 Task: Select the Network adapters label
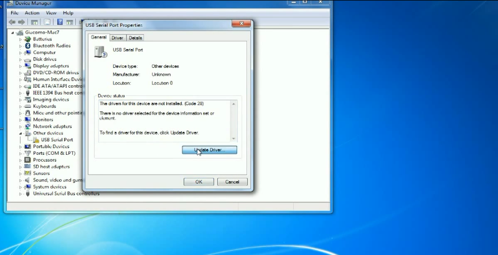click(52, 126)
